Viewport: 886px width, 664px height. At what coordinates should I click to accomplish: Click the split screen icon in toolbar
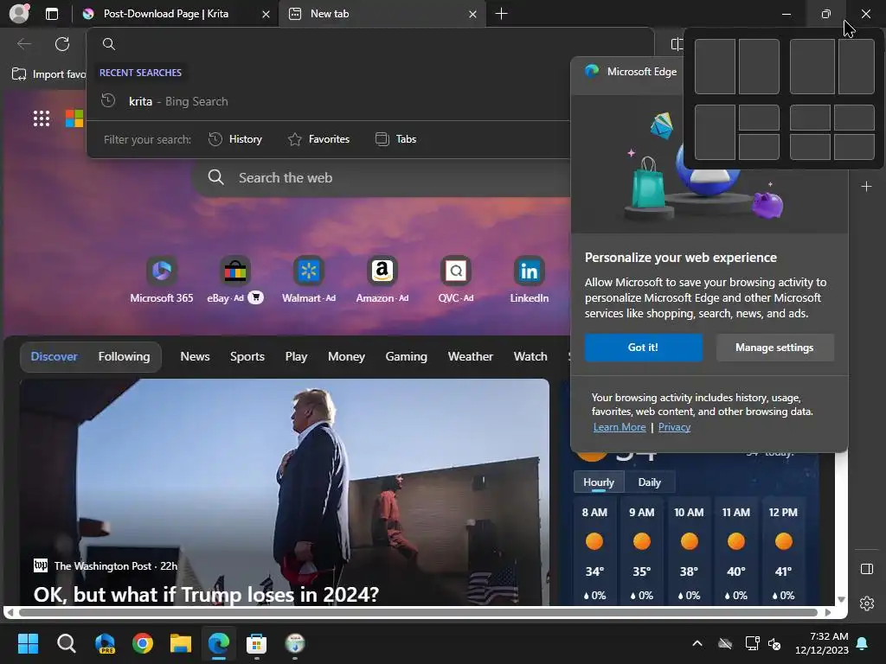pos(676,44)
